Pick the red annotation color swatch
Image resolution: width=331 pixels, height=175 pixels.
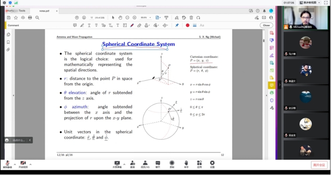187,25
